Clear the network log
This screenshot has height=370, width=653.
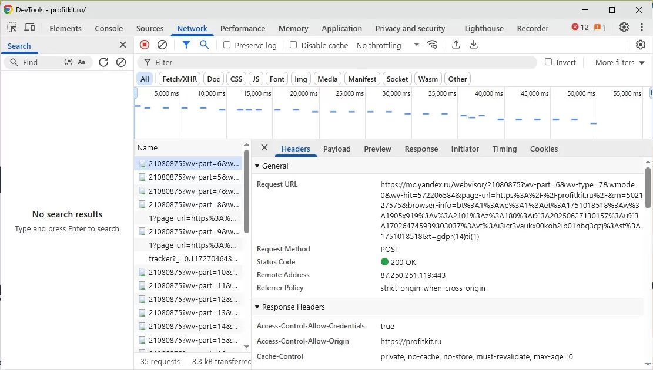tap(162, 45)
